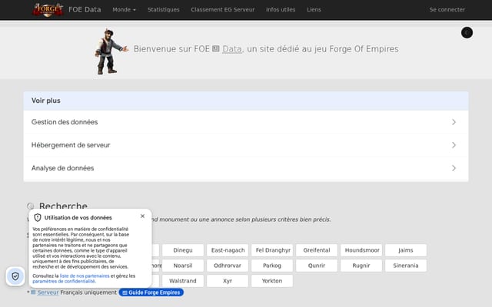Click the Forge of Empires logo
The height and width of the screenshot is (307, 492).
click(48, 10)
